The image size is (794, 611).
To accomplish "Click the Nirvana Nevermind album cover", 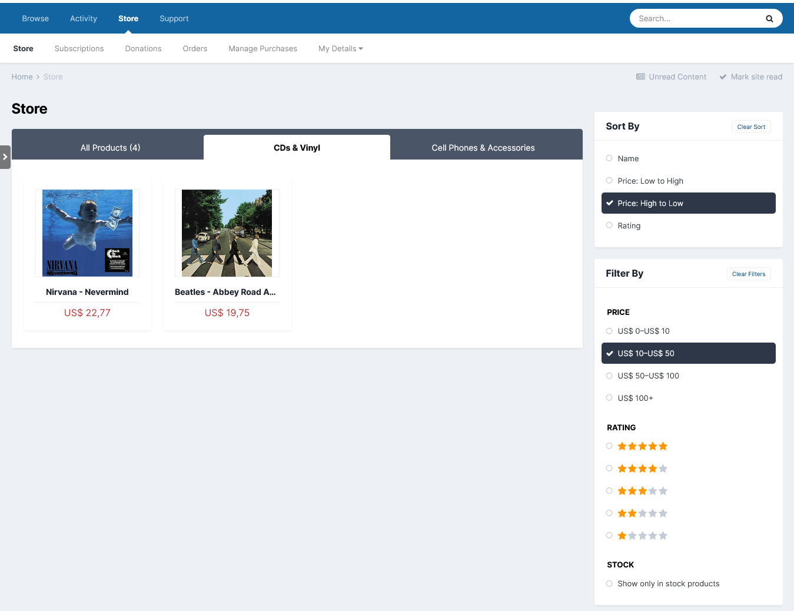I will [x=87, y=233].
